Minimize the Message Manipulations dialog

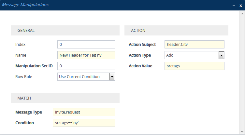click(x=234, y=6)
